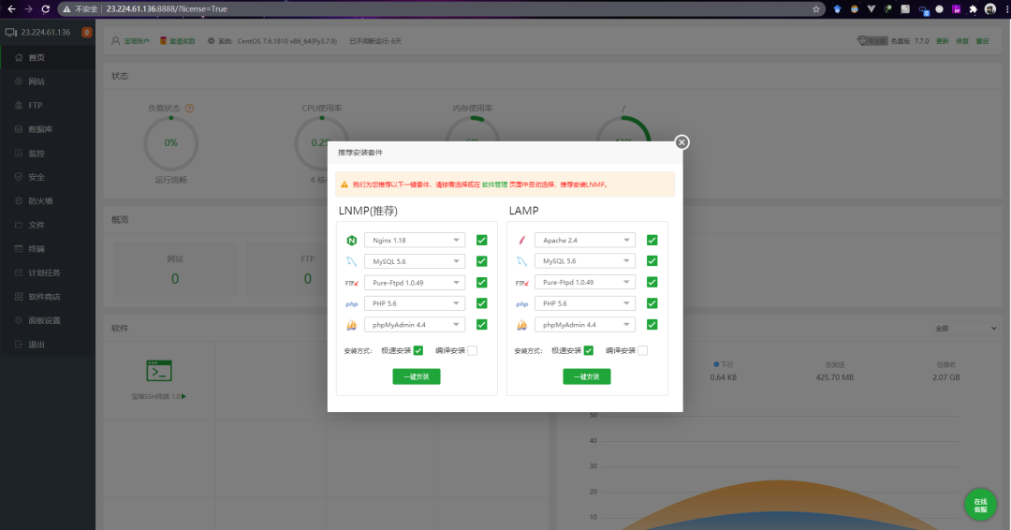Click the PHP logo in the LNMP list
This screenshot has width=1011, height=530.
(x=351, y=303)
